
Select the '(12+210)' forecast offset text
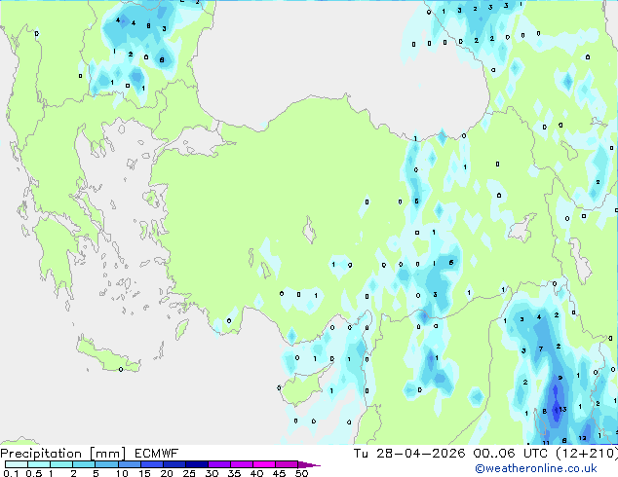[587, 453]
